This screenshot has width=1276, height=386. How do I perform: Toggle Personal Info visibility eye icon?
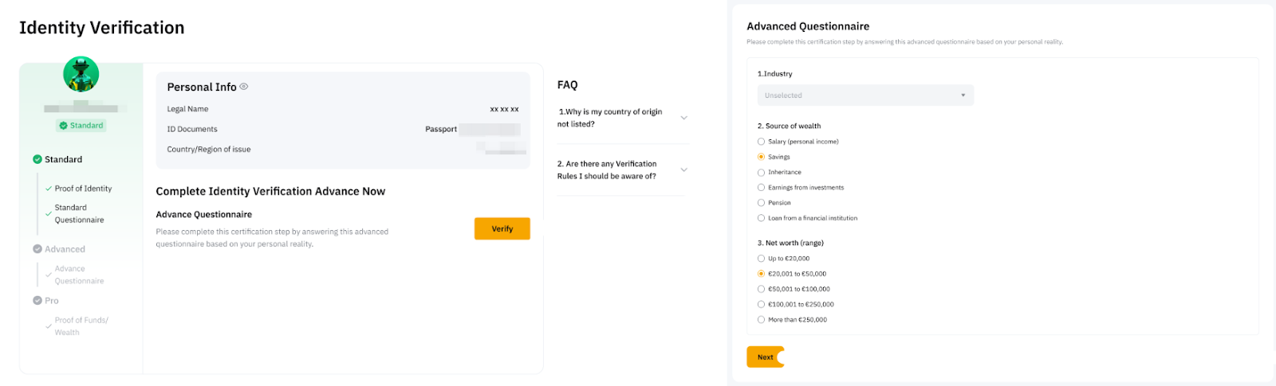click(244, 87)
